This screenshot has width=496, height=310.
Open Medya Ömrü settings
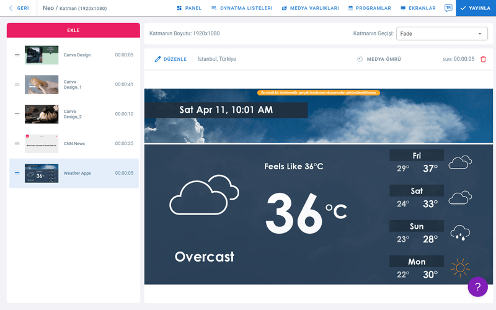379,59
